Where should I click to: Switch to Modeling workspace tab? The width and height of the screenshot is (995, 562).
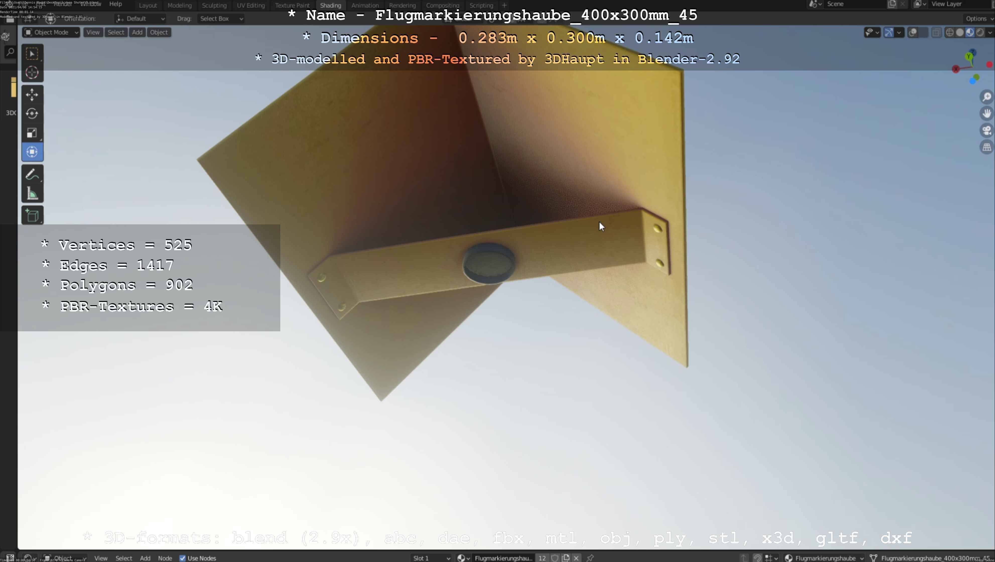pos(180,6)
